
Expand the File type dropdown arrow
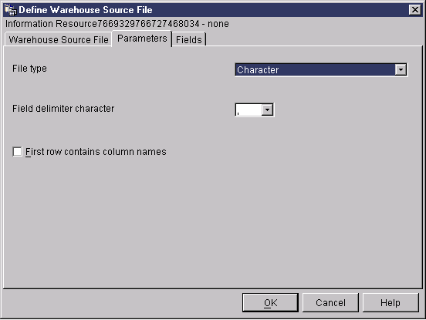pos(401,69)
